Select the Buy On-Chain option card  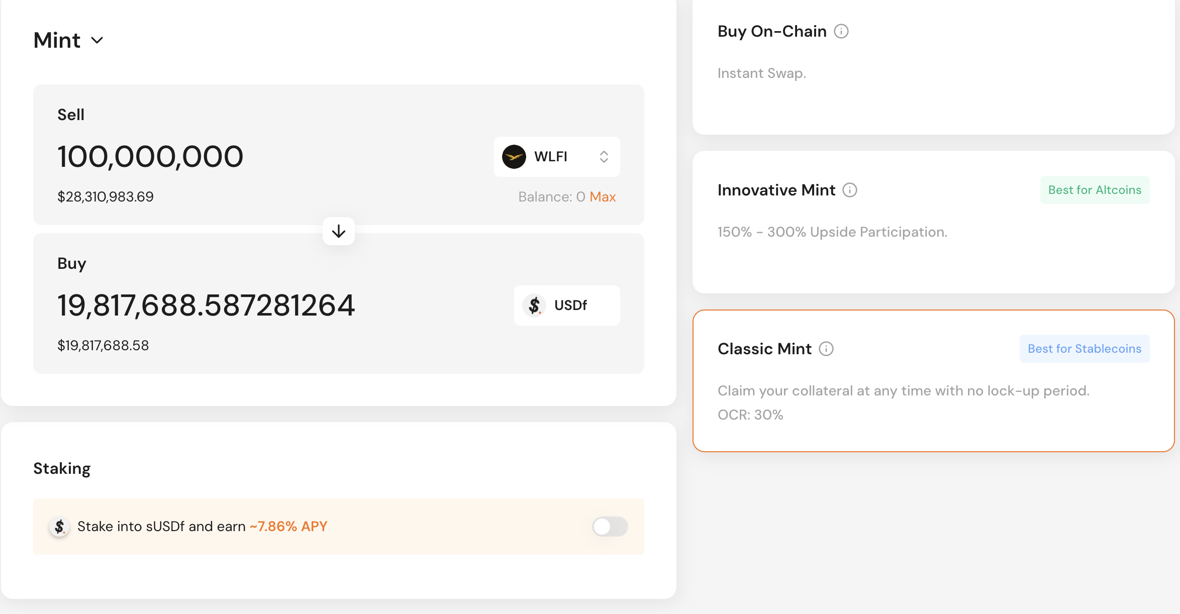pyautogui.click(x=934, y=67)
